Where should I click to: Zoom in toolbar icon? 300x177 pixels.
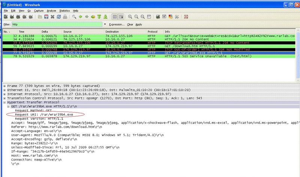tap(130, 17)
